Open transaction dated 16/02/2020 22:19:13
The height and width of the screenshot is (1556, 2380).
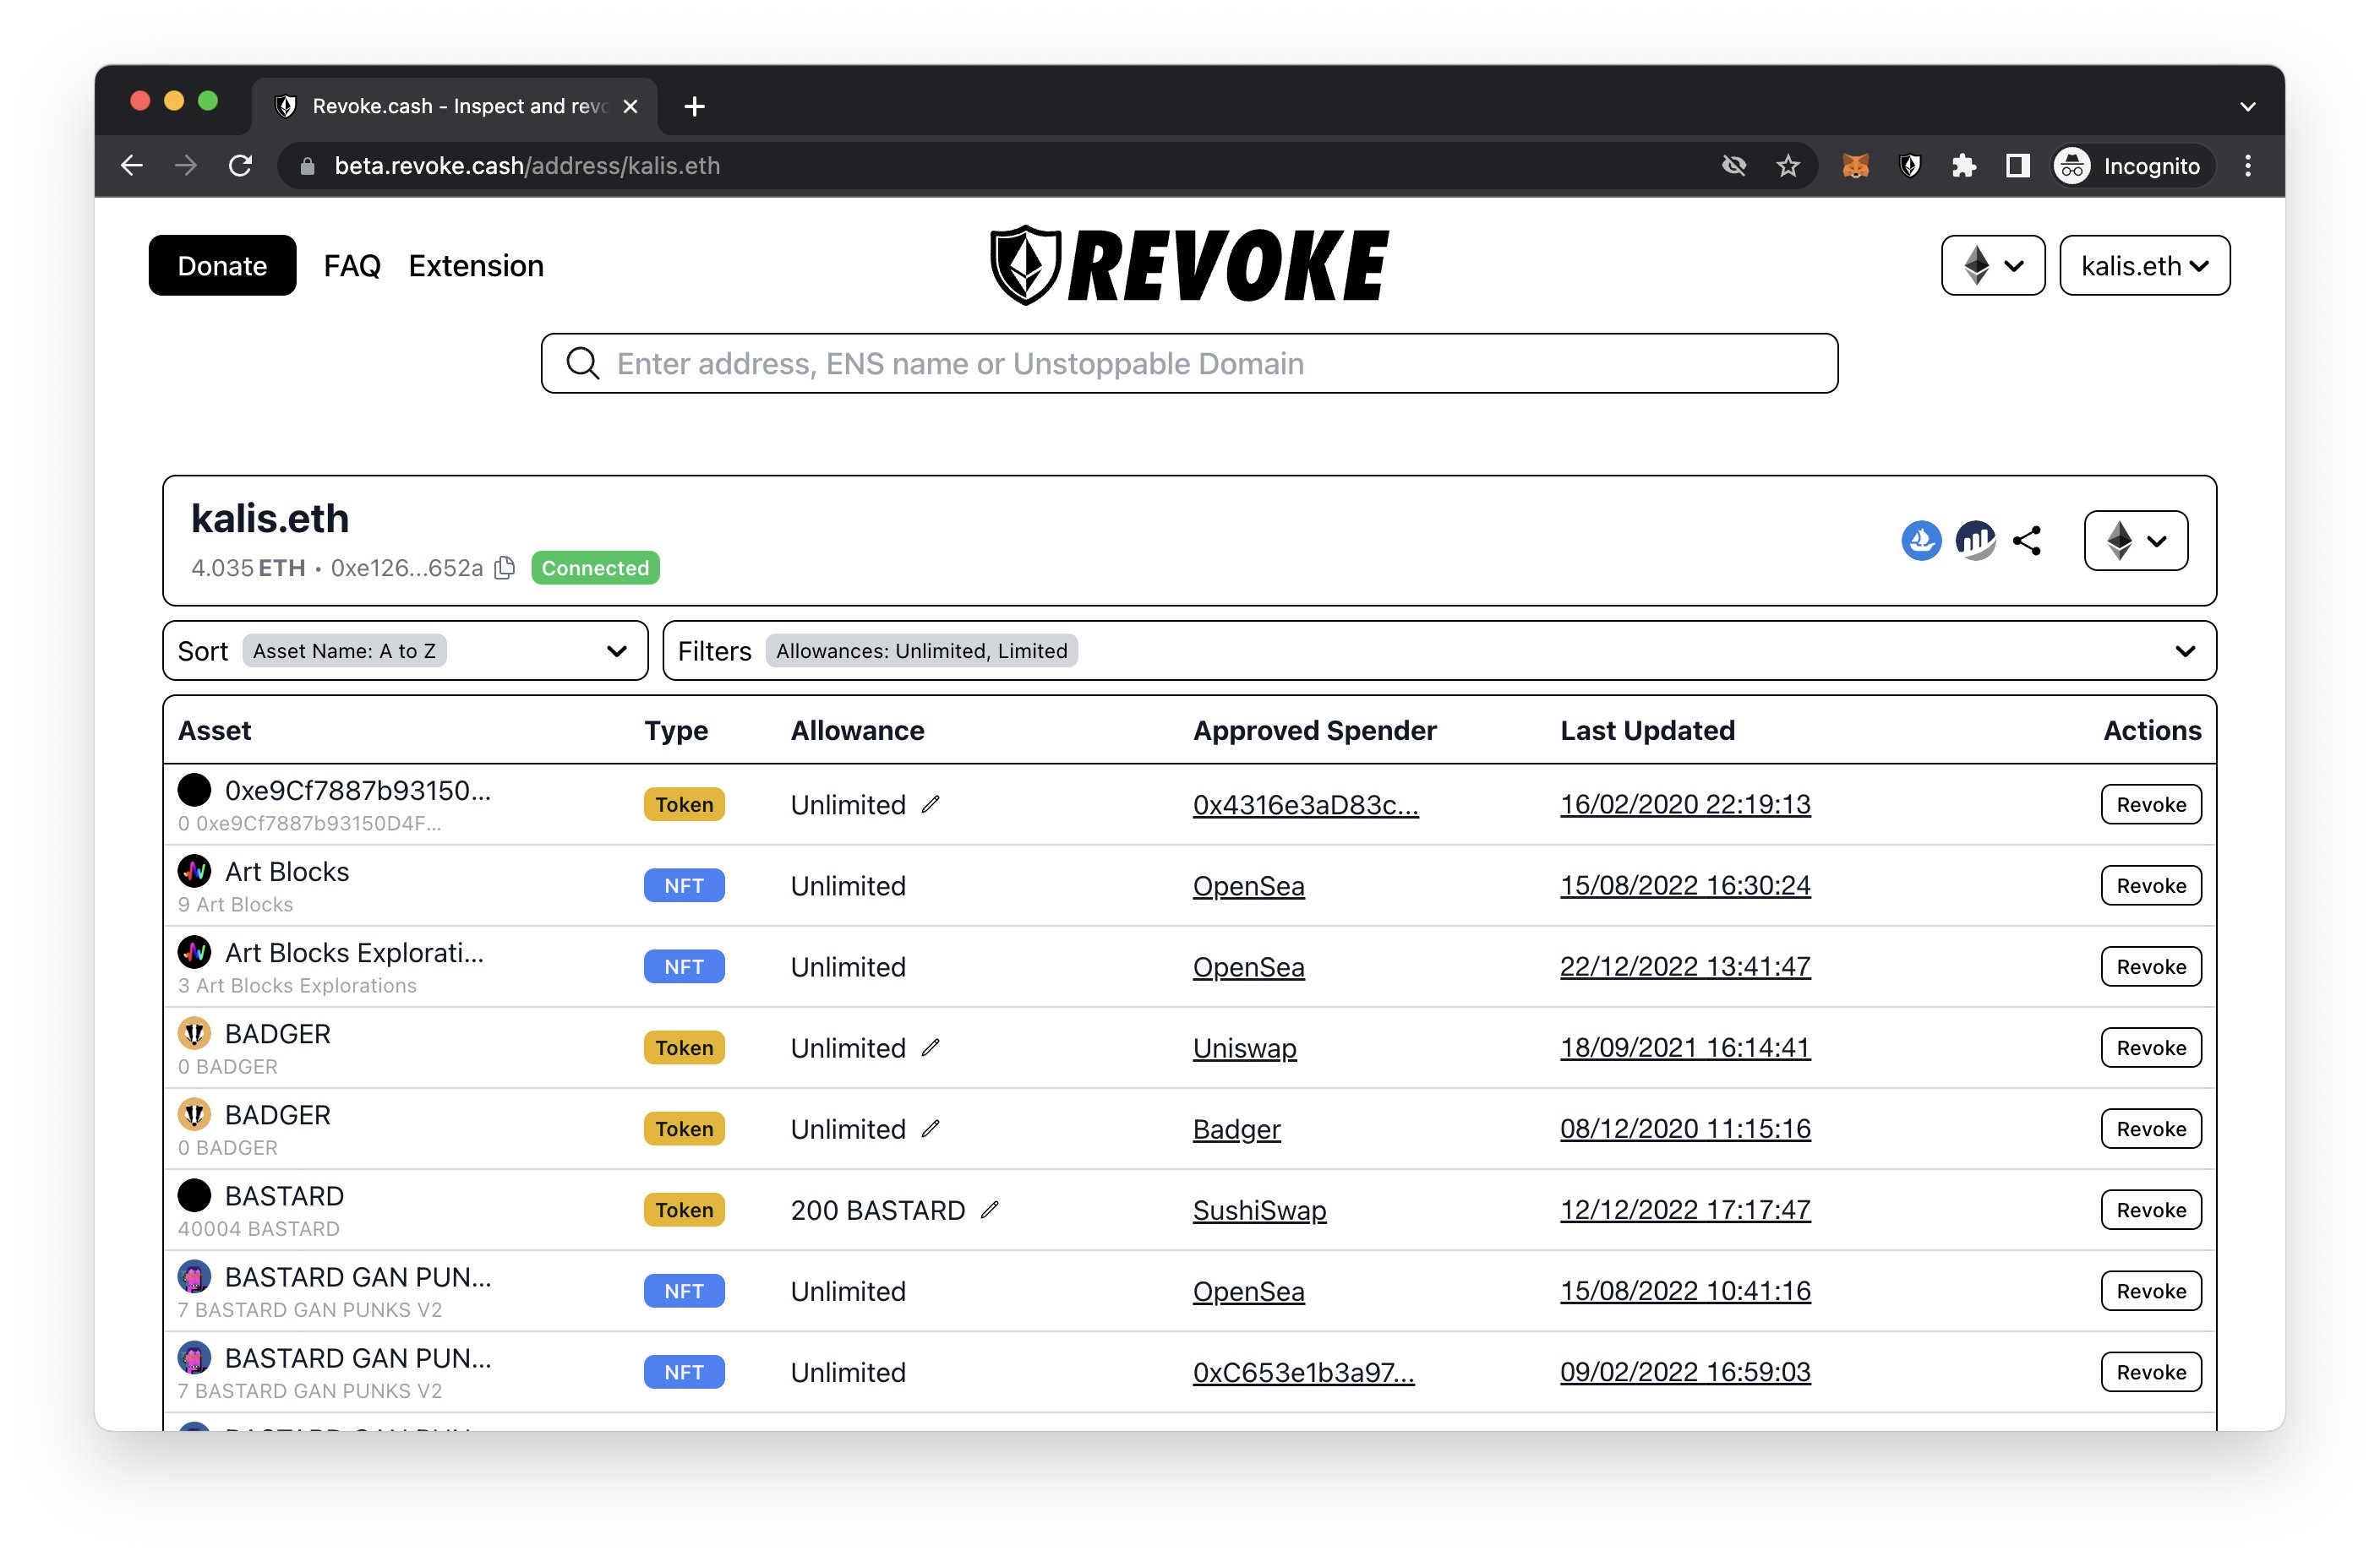click(1686, 804)
